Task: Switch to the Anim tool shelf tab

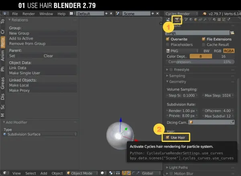Action: pyautogui.click(x=3, y=55)
